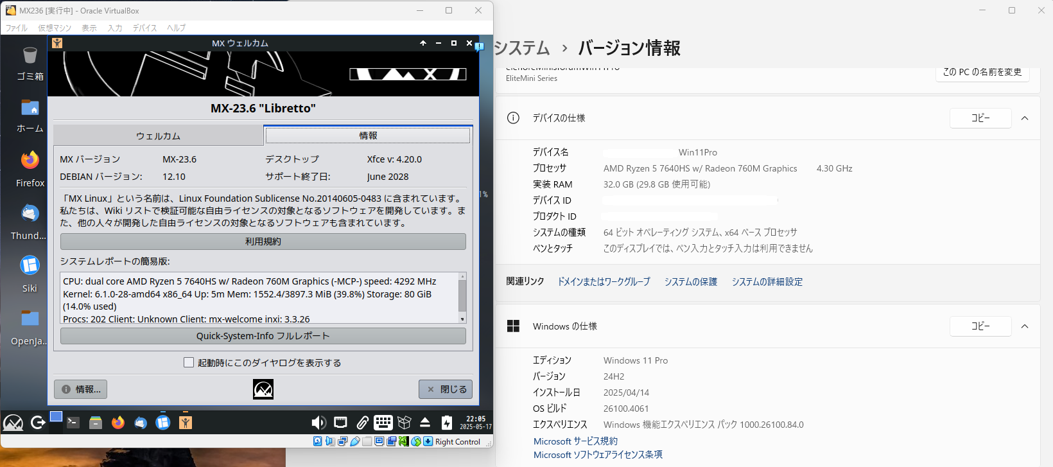
Task: Collapse the Windows の仕様 section
Action: [1025, 326]
